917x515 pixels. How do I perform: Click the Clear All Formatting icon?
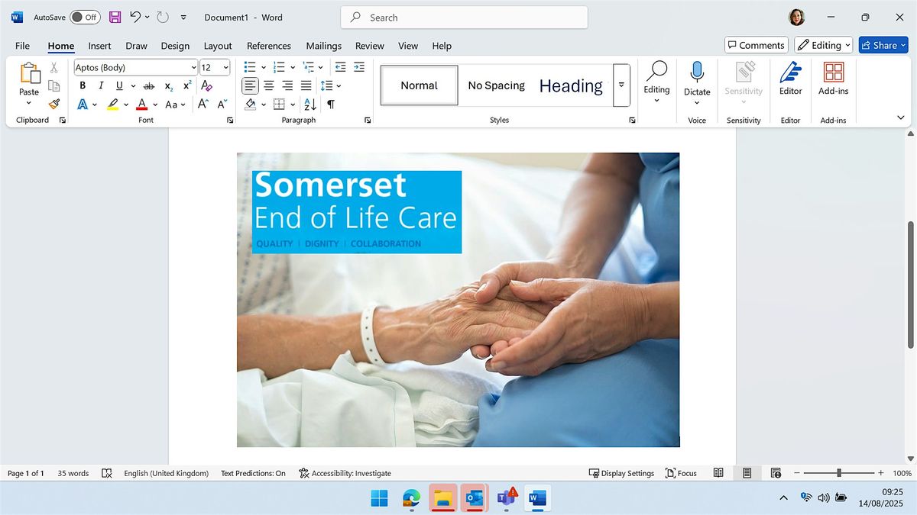[206, 85]
